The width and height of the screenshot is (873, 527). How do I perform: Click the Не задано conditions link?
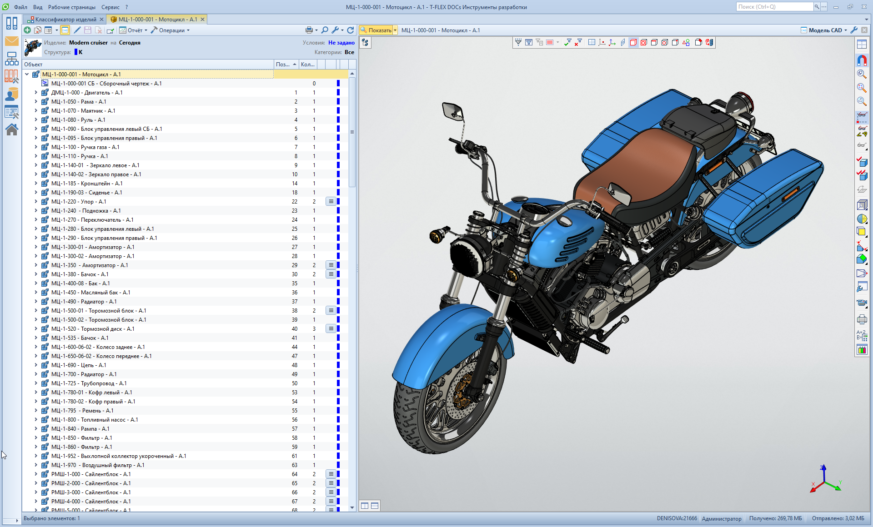click(341, 42)
